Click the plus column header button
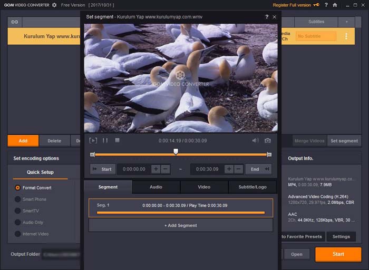The height and width of the screenshot is (270, 369). point(347,22)
